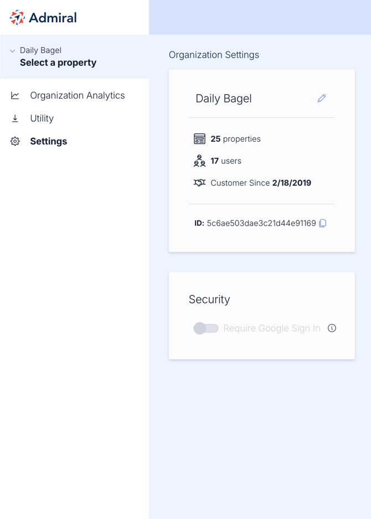Image resolution: width=371 pixels, height=519 pixels.
Task: Click the organization ID string
Action: point(261,223)
